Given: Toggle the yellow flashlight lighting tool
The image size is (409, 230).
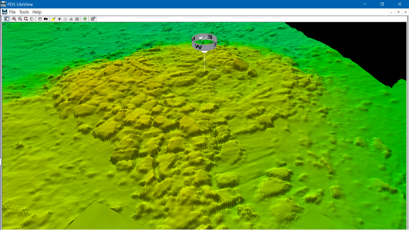Looking at the screenshot, I should click(53, 19).
